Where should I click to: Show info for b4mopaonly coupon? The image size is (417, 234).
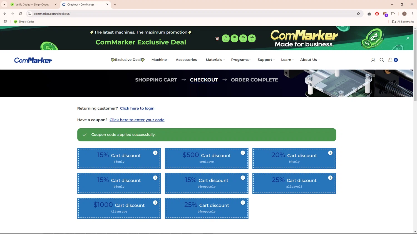[243, 203]
